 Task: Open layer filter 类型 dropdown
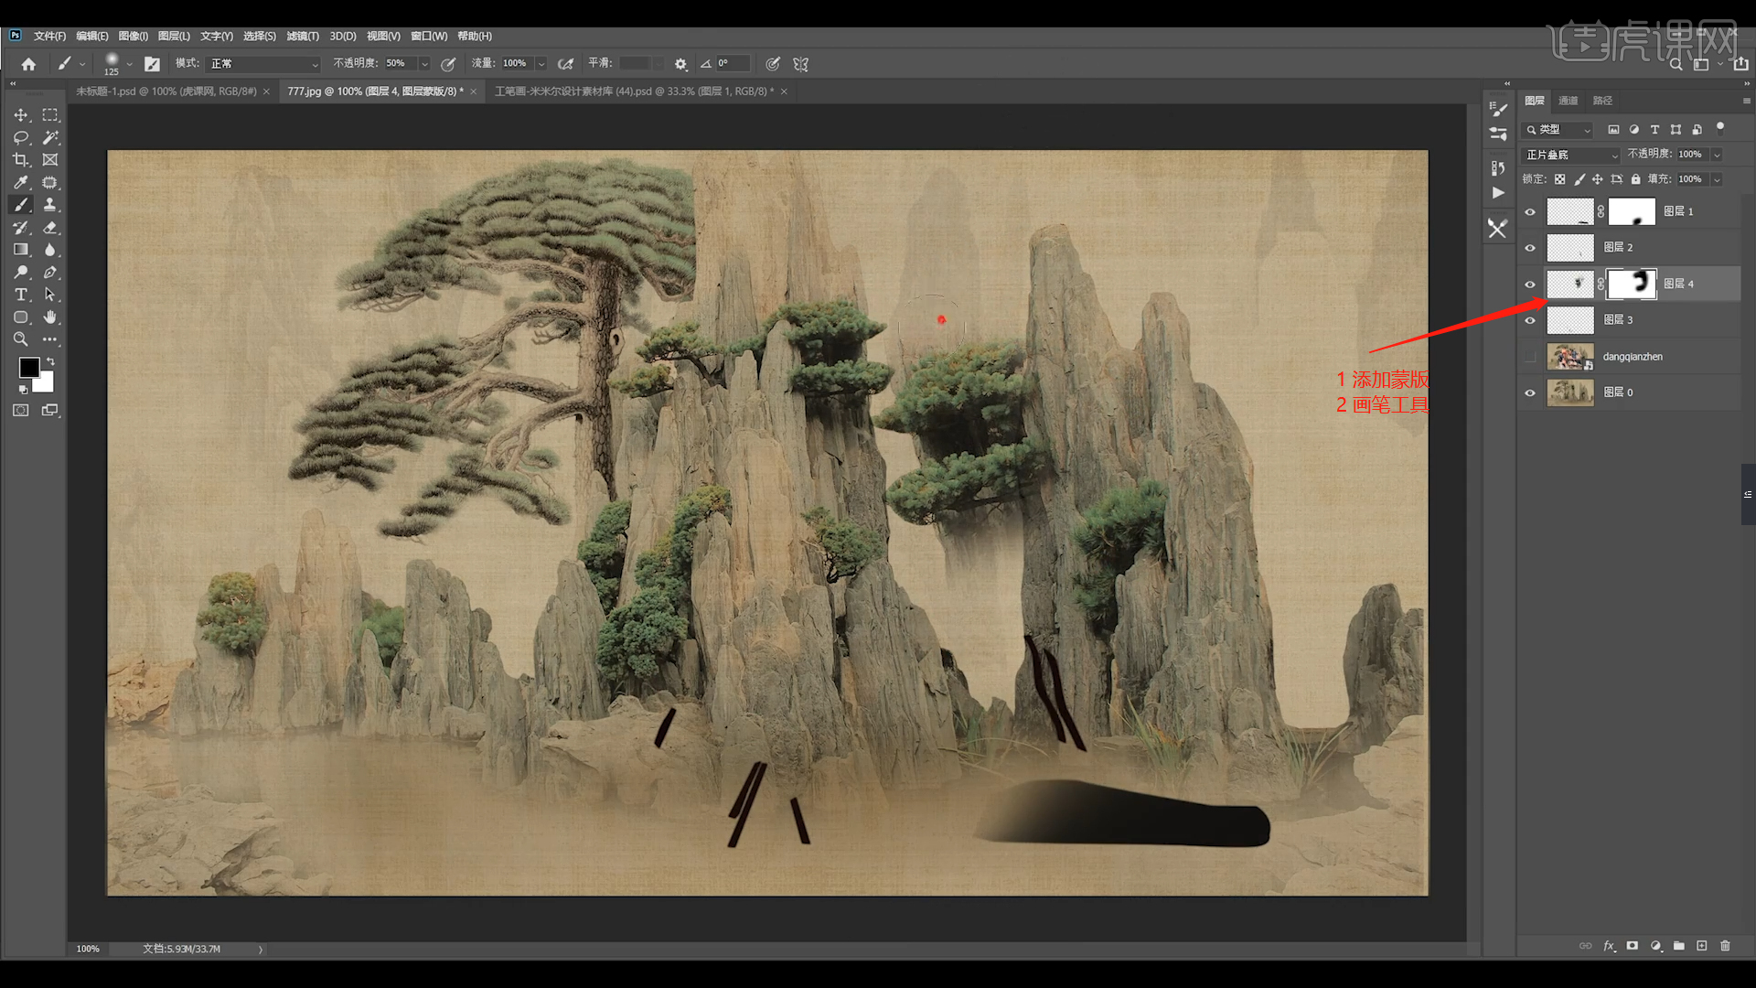click(1558, 130)
